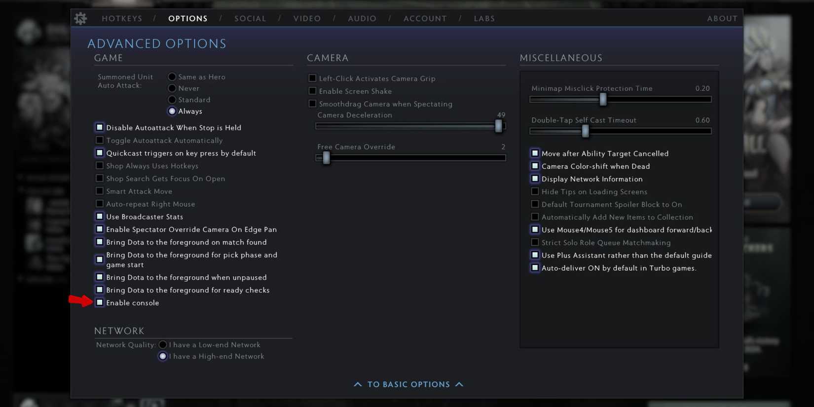Click the settings gear icon
Screen dimensions: 814x407
point(80,18)
